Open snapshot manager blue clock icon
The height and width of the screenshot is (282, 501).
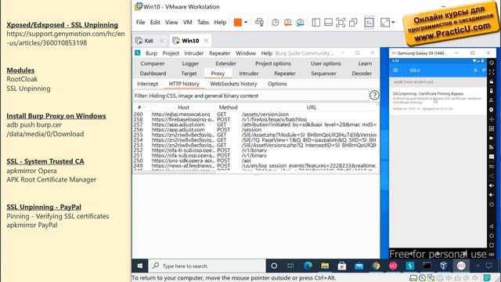point(300,23)
